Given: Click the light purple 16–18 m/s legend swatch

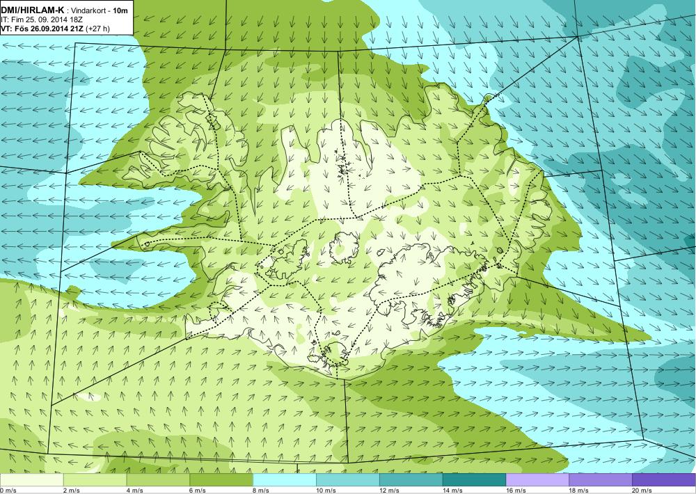Looking at the screenshot, I should [x=537, y=480].
